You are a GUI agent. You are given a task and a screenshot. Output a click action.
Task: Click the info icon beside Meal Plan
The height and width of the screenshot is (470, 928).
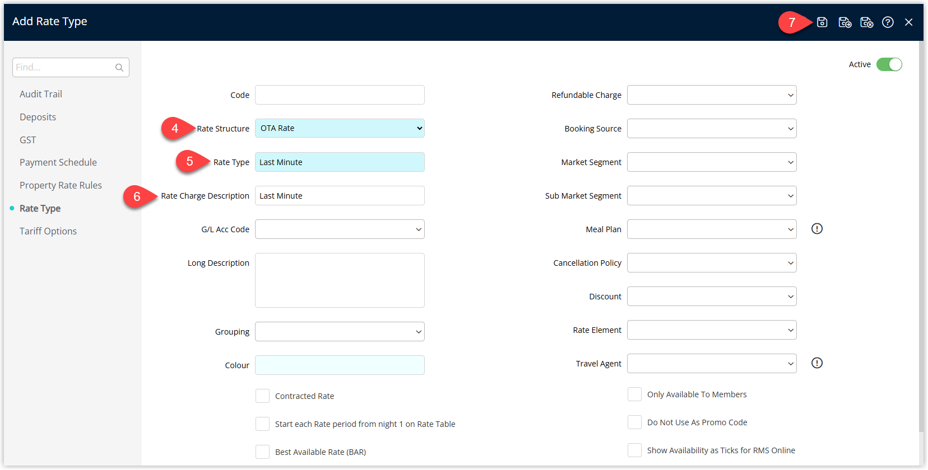(x=817, y=228)
